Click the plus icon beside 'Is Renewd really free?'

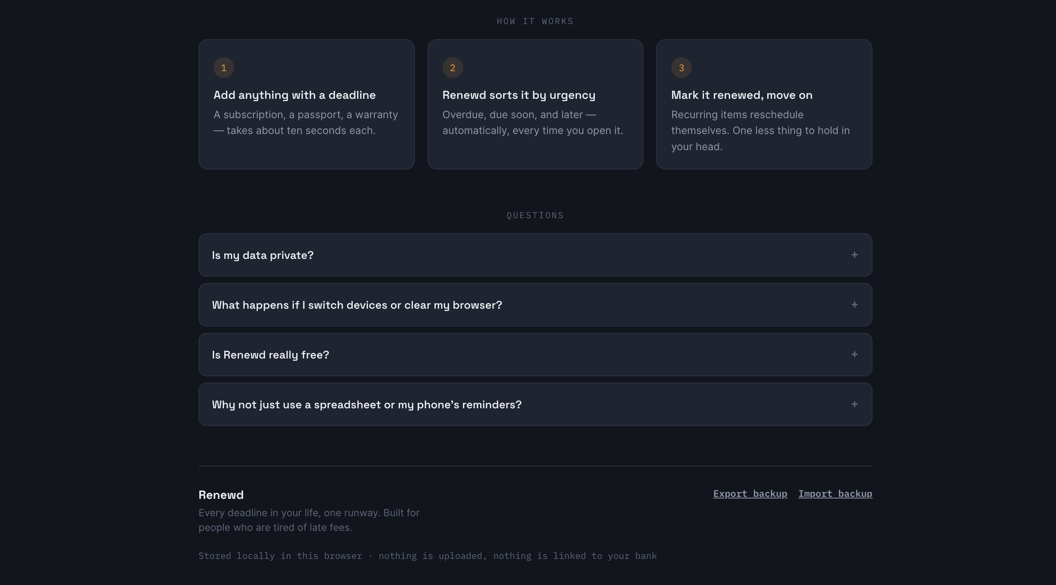tap(854, 354)
